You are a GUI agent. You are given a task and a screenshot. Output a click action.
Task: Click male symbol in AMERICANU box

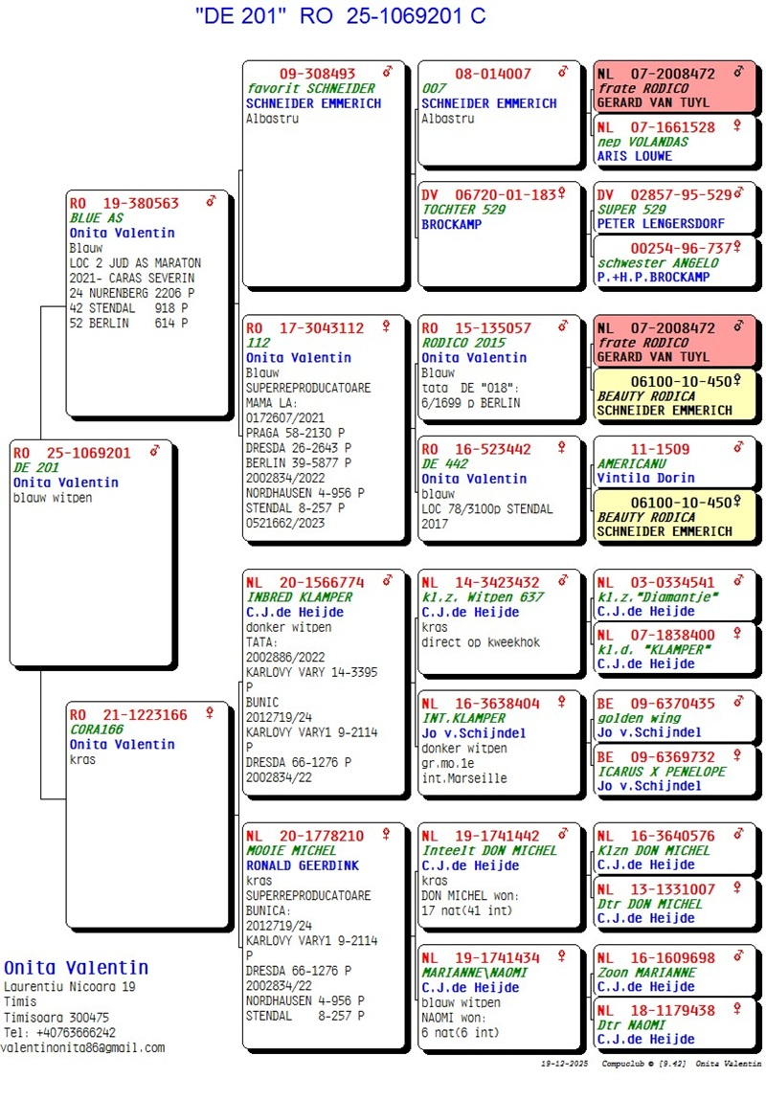point(739,448)
